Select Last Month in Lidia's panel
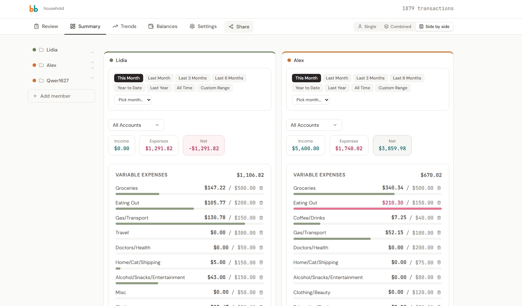Image resolution: width=522 pixels, height=306 pixels. pos(159,78)
